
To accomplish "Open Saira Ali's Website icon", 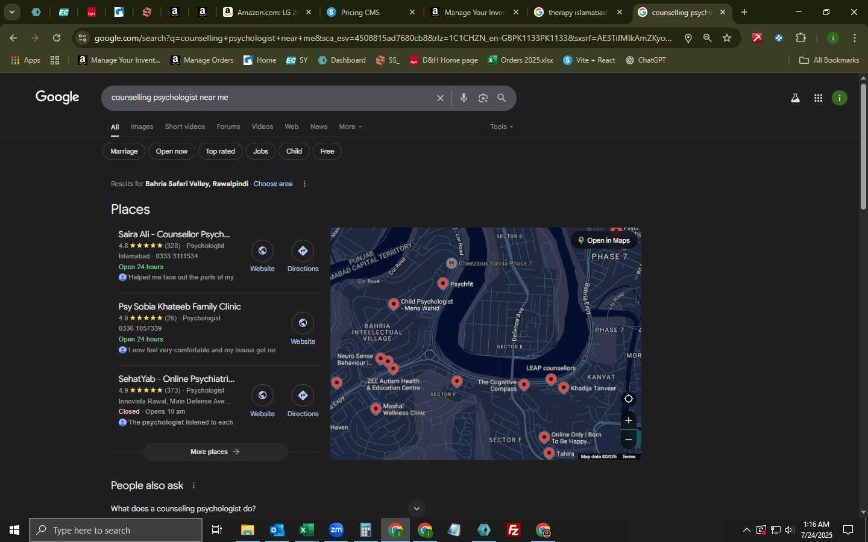I will click(262, 251).
